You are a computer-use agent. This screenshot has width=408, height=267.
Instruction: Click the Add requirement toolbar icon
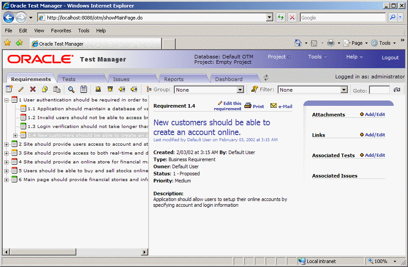click(x=9, y=89)
